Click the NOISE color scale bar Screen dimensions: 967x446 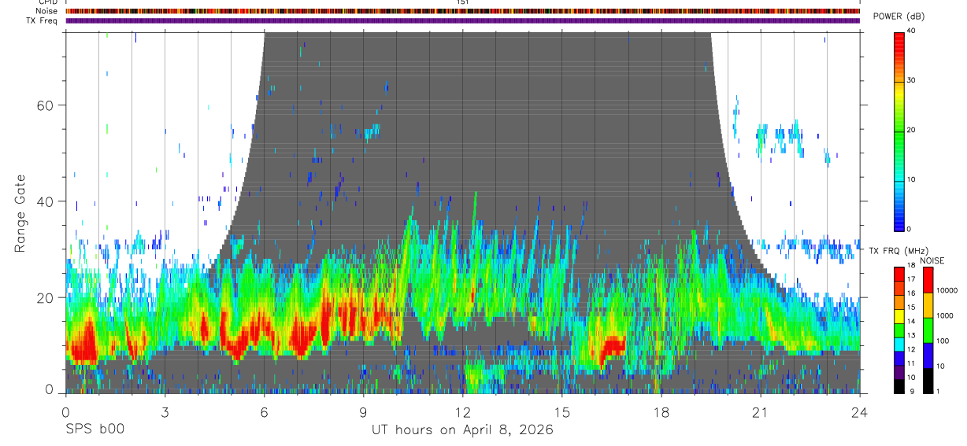pyautogui.click(x=928, y=330)
